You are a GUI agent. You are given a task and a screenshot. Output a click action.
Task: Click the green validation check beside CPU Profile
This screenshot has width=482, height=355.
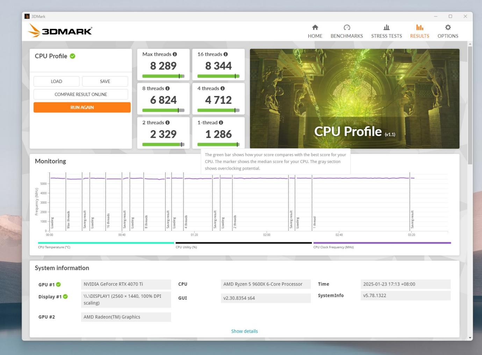click(x=73, y=56)
